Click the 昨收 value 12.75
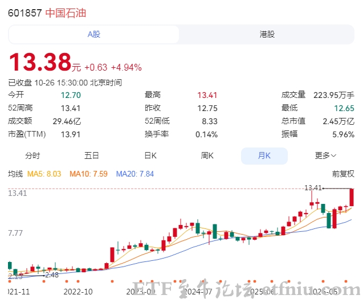This screenshot has height=303, width=363. click(x=207, y=108)
